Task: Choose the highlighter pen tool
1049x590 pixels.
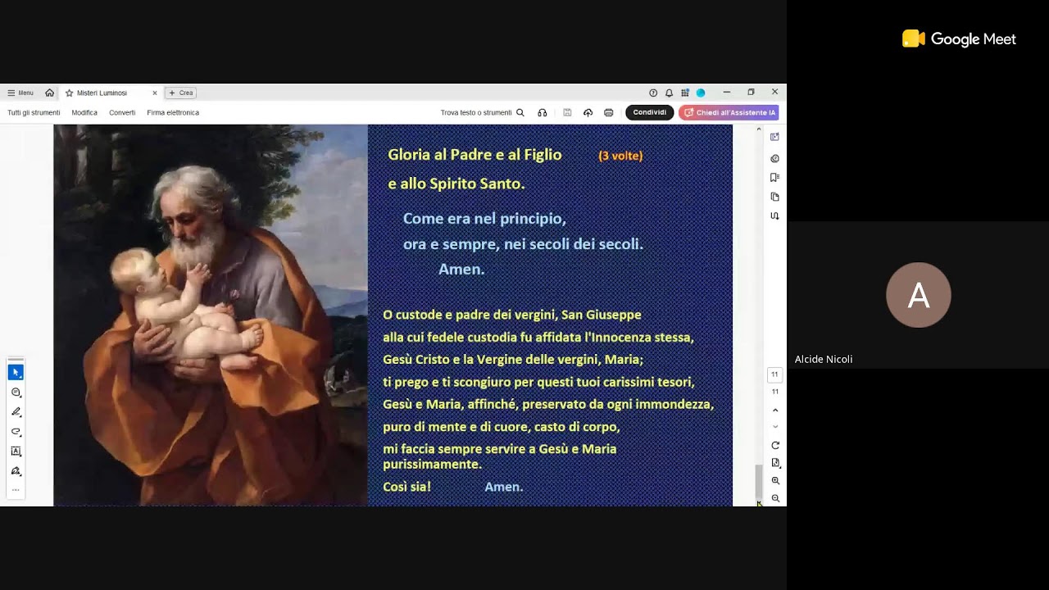Action: click(16, 412)
